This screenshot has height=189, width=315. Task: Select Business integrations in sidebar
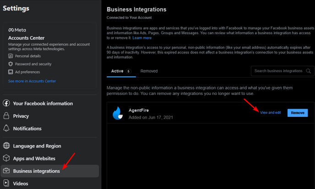(x=50, y=171)
